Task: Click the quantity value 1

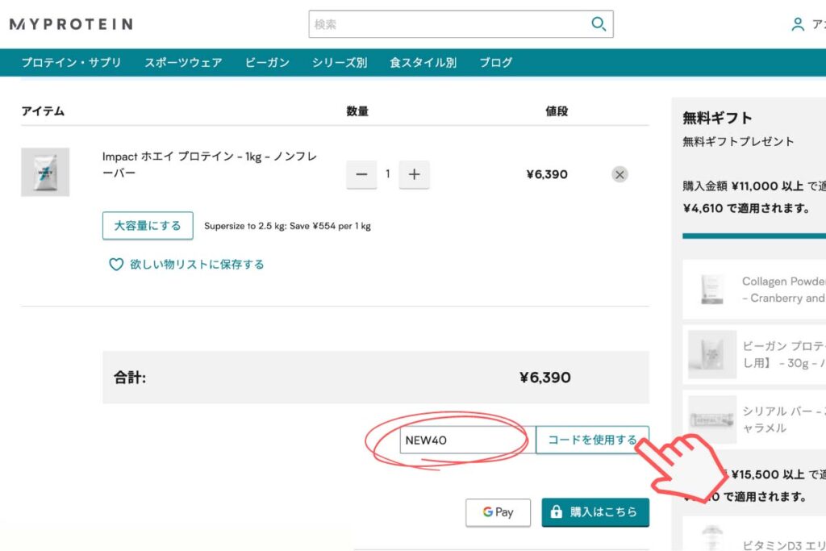Action: click(x=388, y=173)
